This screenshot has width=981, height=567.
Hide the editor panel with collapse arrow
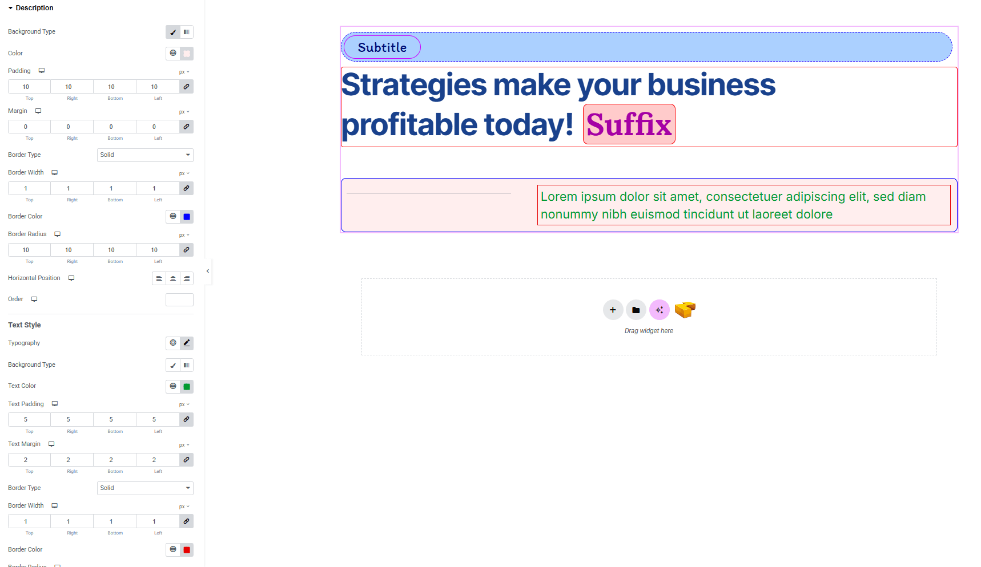[x=208, y=271]
